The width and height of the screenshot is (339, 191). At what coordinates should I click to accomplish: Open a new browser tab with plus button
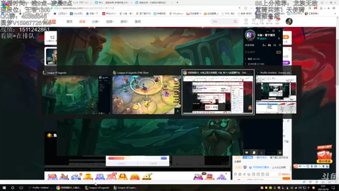click(x=177, y=2)
